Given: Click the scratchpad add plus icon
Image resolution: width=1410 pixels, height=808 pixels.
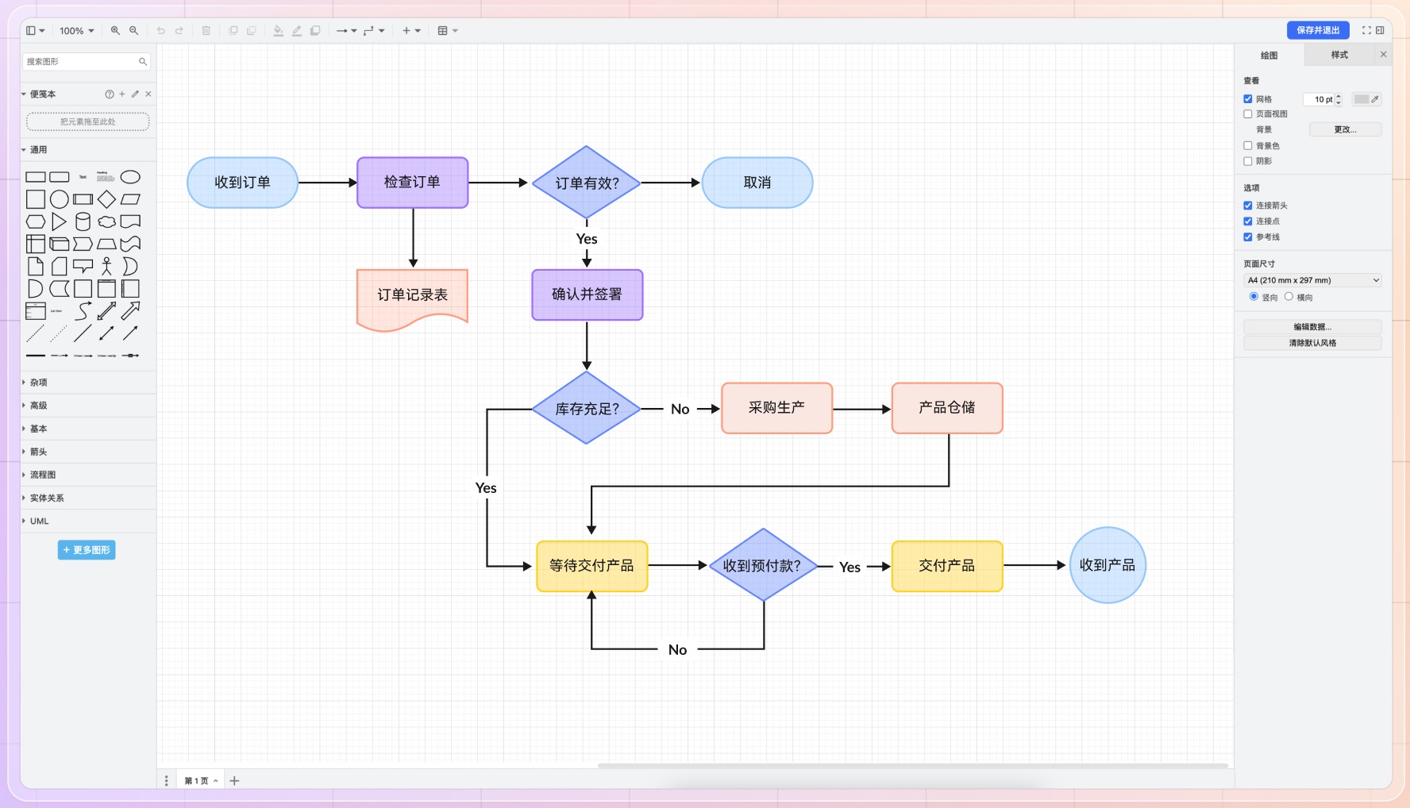Looking at the screenshot, I should click(x=122, y=94).
